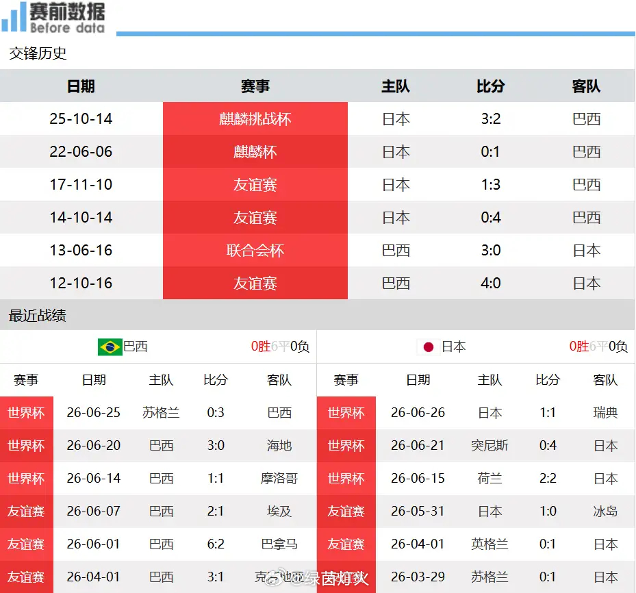This screenshot has width=636, height=593.
Task: Click the 麒麟挑战杯 competition cell
Action: pyautogui.click(x=255, y=118)
